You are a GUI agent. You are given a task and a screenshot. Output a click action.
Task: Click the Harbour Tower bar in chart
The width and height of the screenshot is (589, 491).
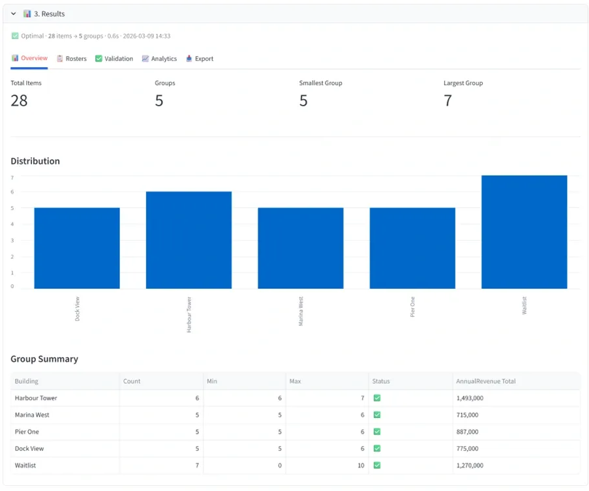click(189, 240)
